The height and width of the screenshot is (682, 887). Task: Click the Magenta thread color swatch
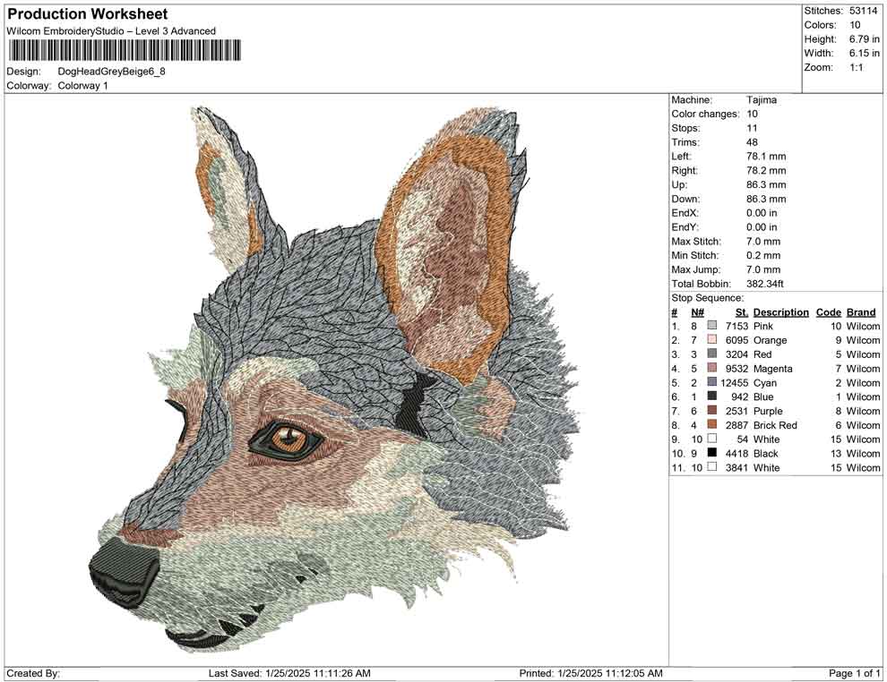(x=710, y=369)
